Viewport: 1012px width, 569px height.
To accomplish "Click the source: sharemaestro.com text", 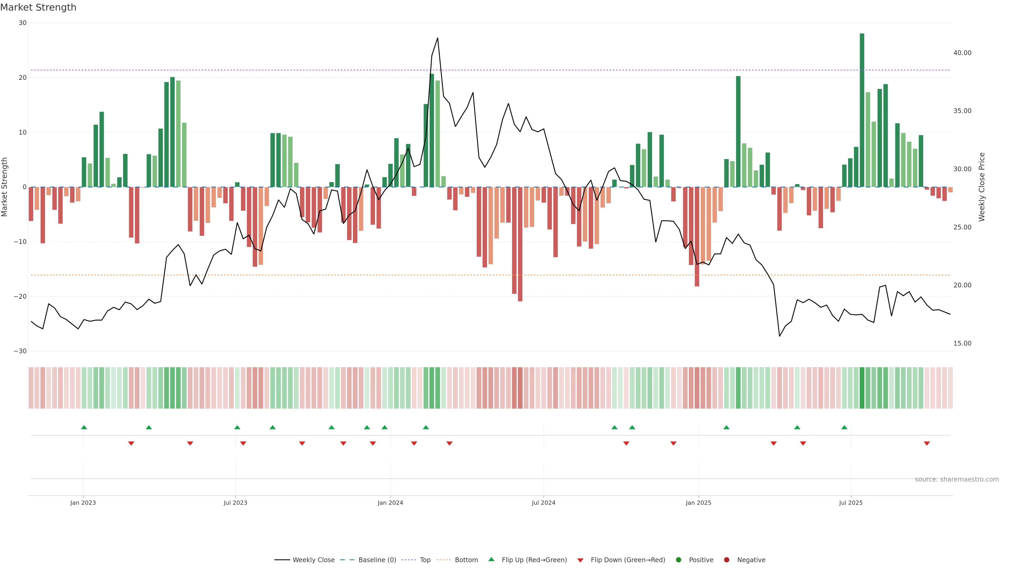I will point(957,479).
